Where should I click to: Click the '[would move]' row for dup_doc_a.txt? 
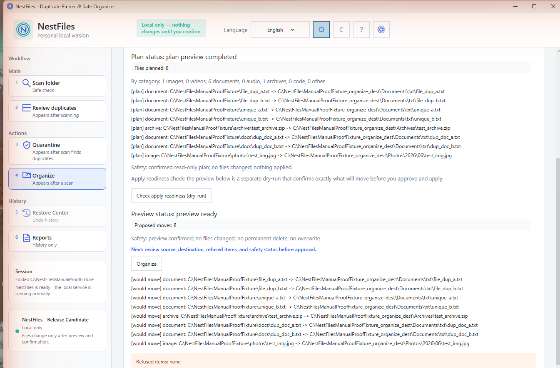tap(304, 325)
